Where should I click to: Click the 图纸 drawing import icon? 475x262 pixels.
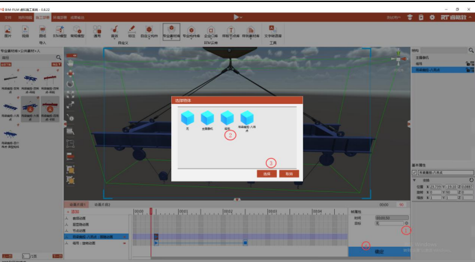(x=43, y=31)
